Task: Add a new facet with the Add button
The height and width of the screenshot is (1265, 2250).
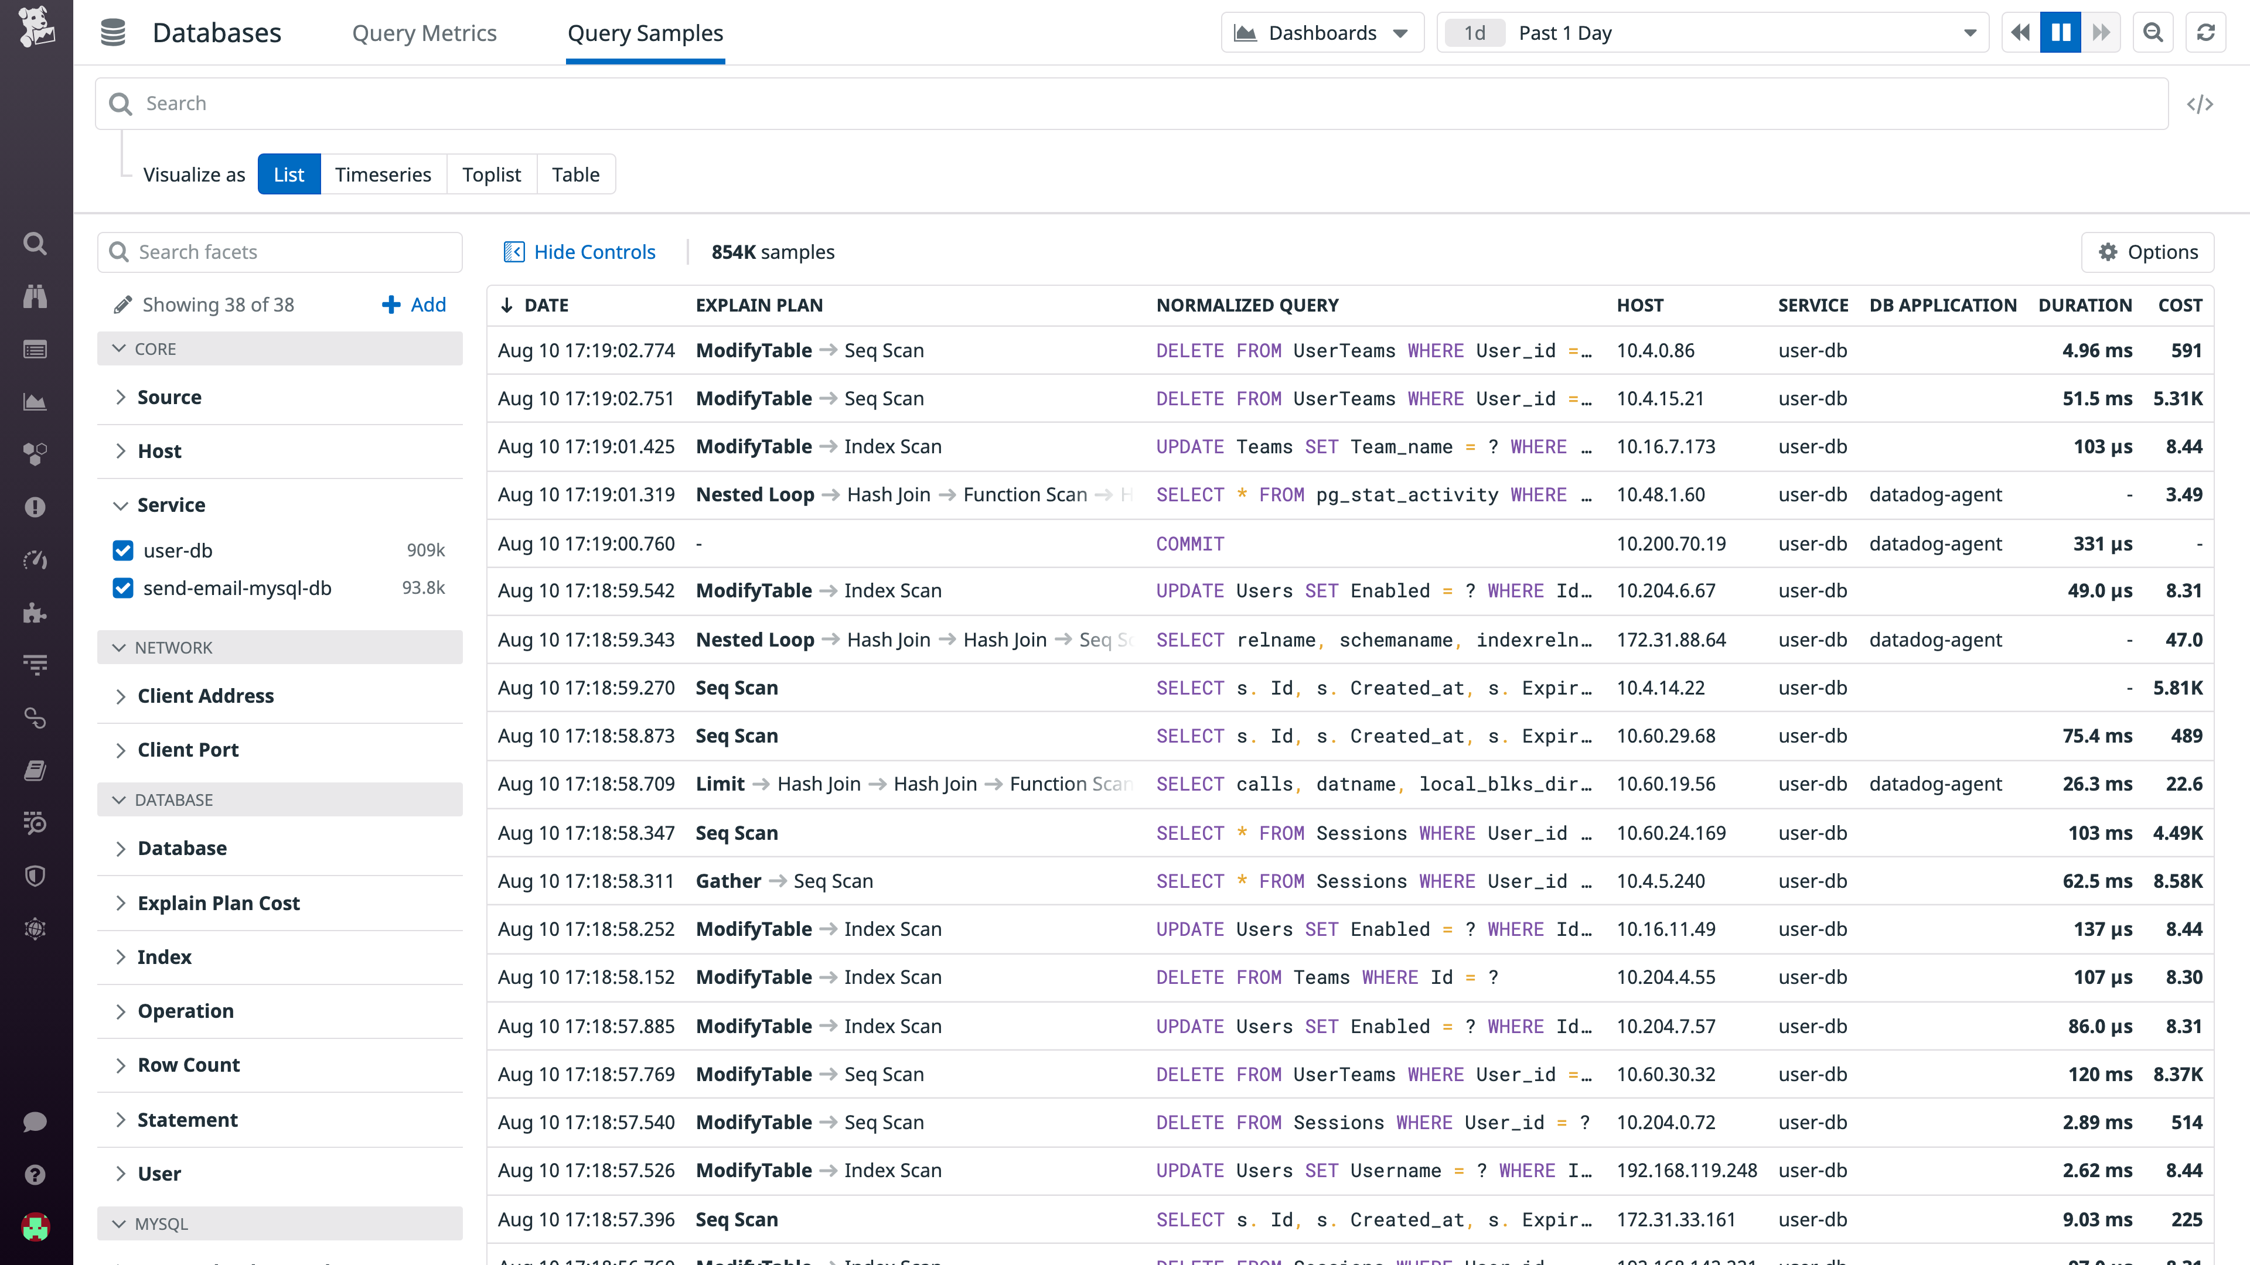Action: [413, 304]
